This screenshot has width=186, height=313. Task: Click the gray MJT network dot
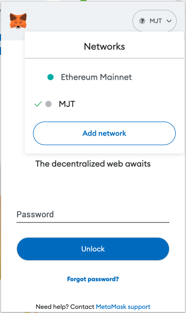click(x=48, y=104)
